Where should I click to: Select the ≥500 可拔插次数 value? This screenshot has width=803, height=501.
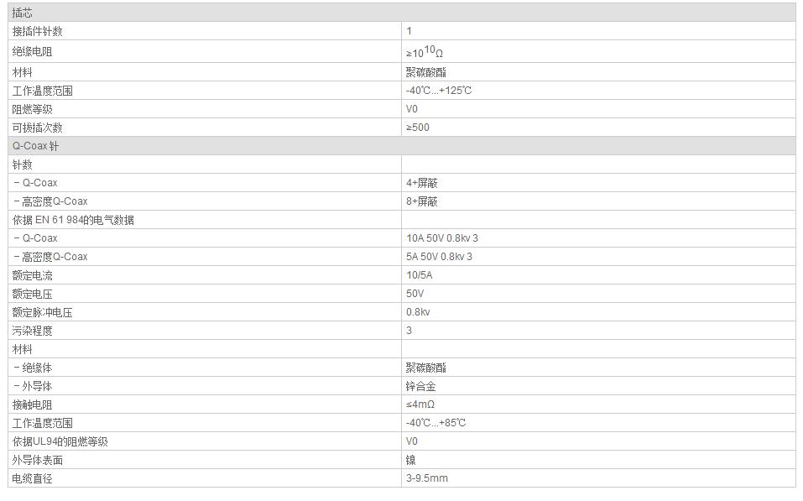coord(418,128)
